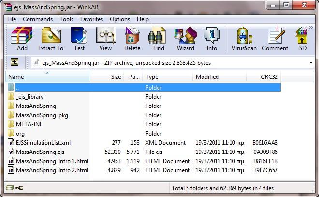Run the Test archive tool

[x=79, y=39]
